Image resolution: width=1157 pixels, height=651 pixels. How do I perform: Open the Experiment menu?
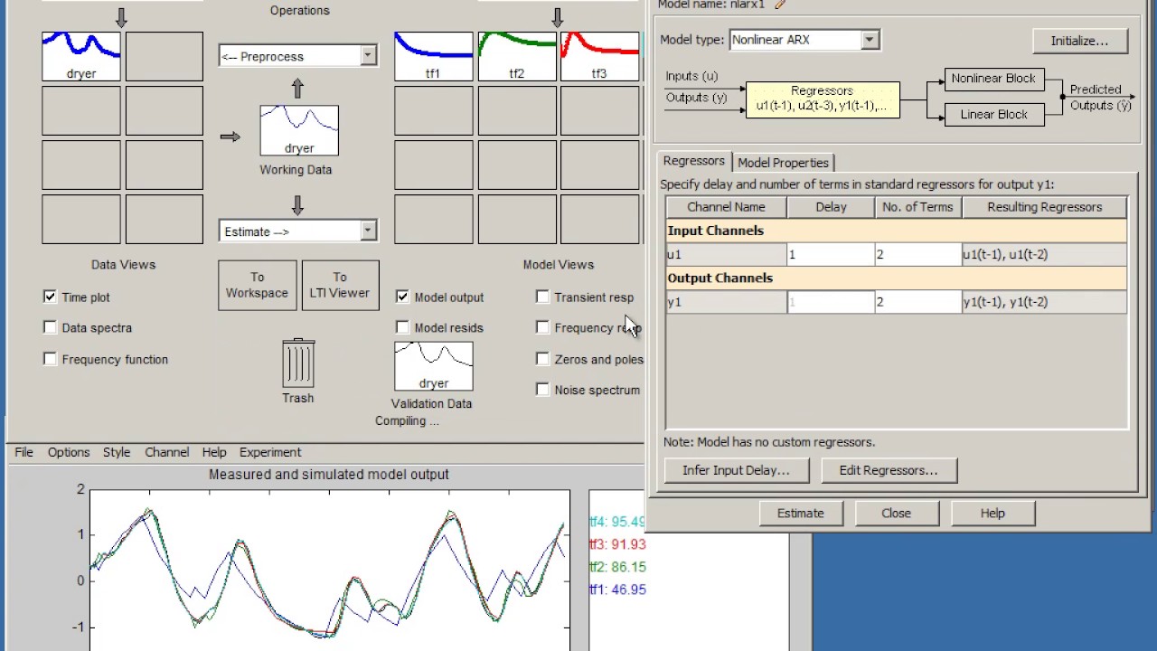coord(270,452)
